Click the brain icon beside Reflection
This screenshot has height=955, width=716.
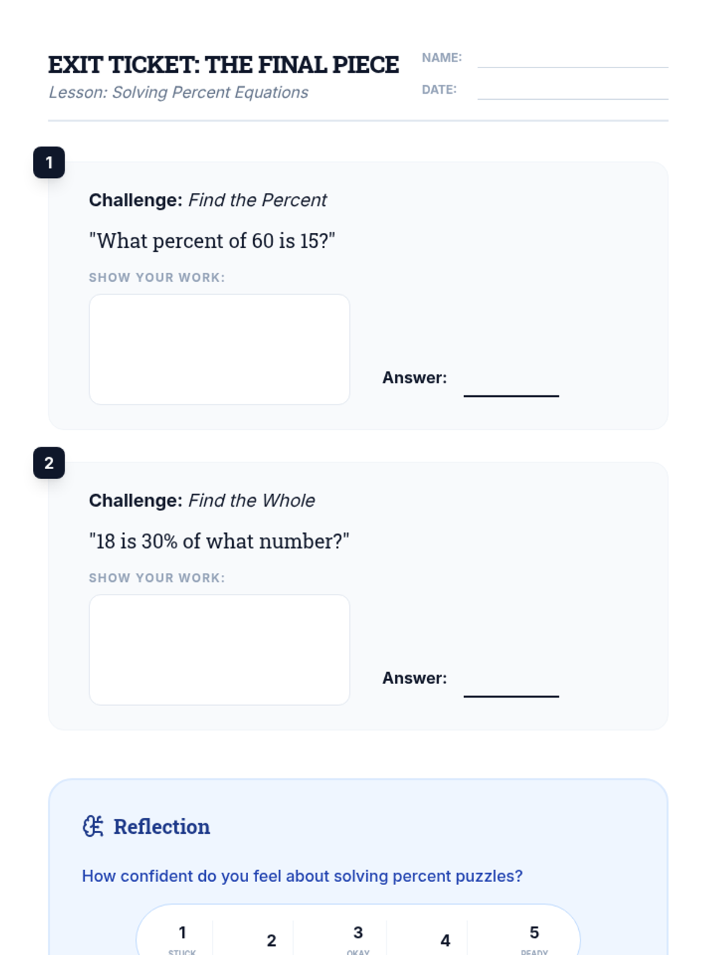coord(92,826)
